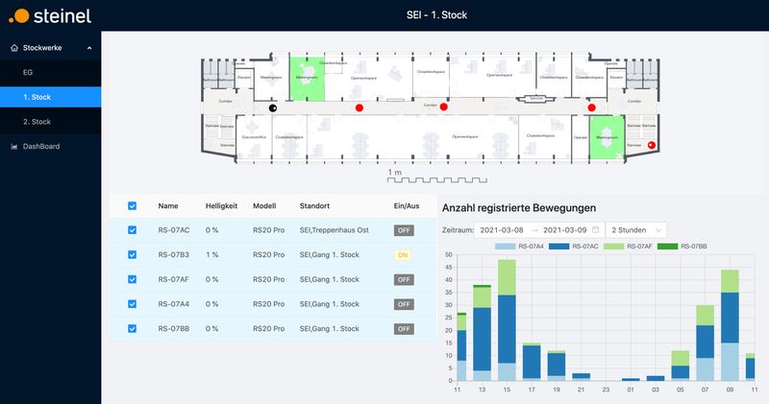Viewport: 769px width, 404px height.
Task: Uncheck the RS-07B3 row checkbox
Action: point(132,254)
